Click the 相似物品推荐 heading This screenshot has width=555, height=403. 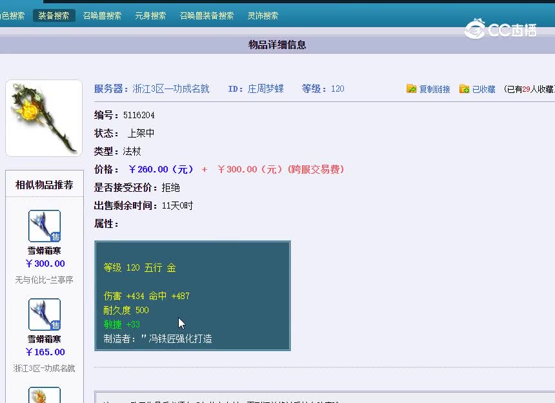45,185
